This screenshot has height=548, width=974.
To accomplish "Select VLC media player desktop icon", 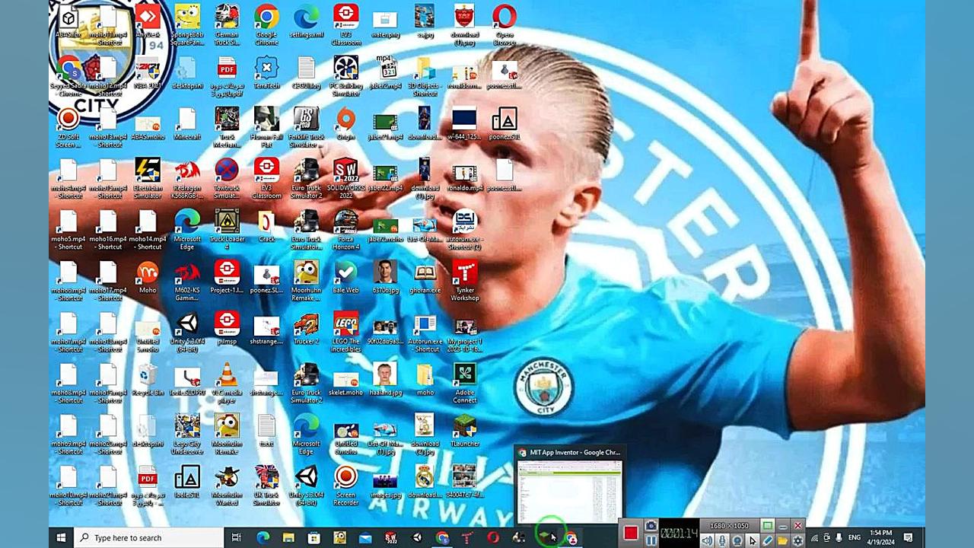I will 227,383.
